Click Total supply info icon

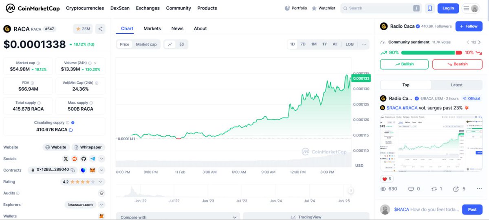click(39, 102)
